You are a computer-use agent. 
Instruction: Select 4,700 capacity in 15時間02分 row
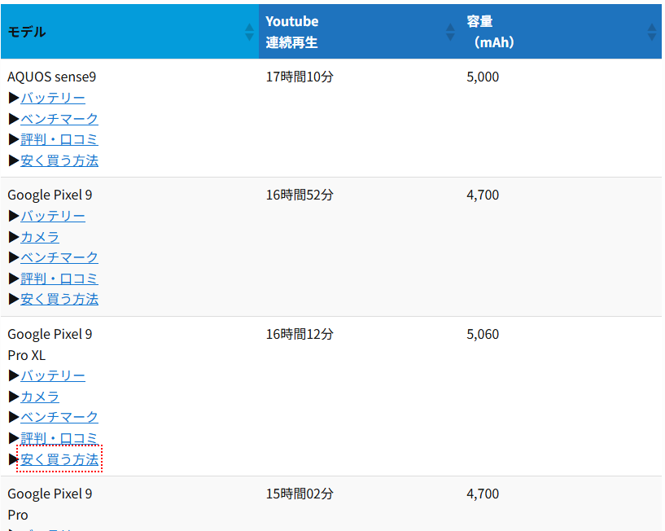(x=483, y=494)
